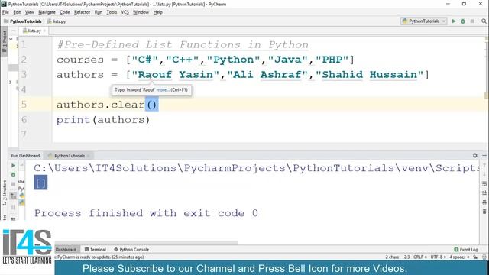Click the word Raouf in authors list
Image resolution: width=489 pixels, height=275 pixels.
pos(154,75)
